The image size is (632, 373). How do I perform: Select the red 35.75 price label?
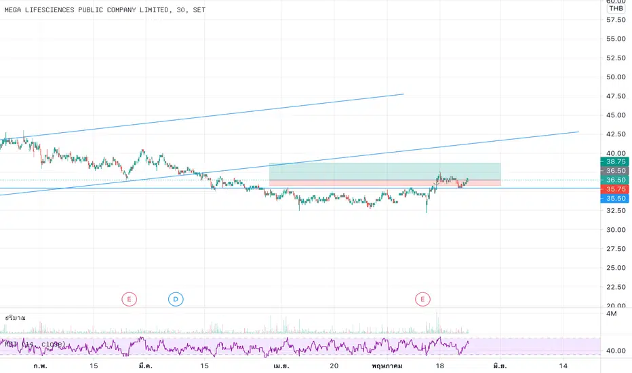click(x=614, y=189)
